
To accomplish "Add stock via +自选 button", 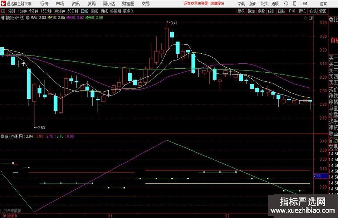I will 312,11.
